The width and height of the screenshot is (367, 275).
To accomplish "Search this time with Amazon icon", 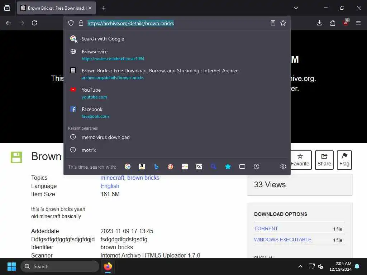I will coord(142,167).
